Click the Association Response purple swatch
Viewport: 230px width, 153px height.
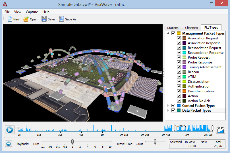pyautogui.click(x=184, y=43)
